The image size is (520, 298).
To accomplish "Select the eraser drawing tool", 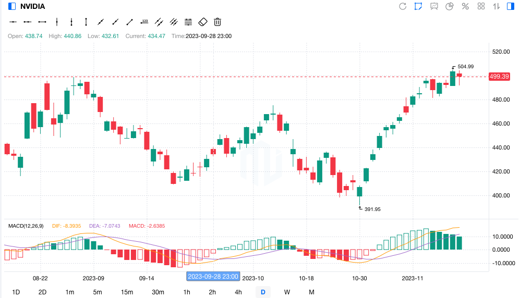I will tap(203, 22).
